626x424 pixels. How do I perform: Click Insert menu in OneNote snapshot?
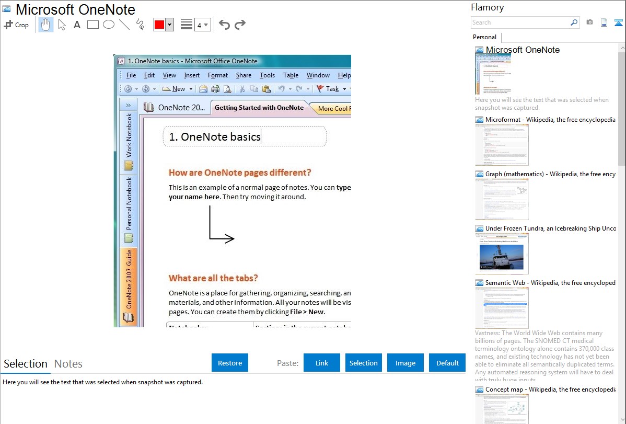pos(192,75)
